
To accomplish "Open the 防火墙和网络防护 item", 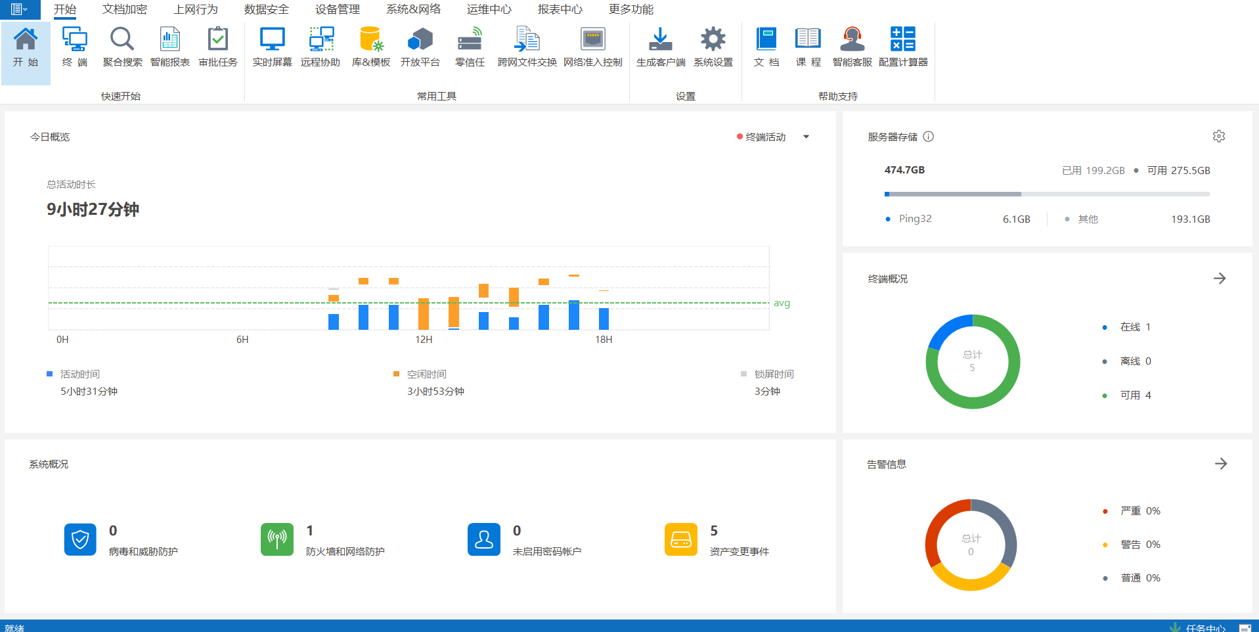I will pyautogui.click(x=344, y=551).
